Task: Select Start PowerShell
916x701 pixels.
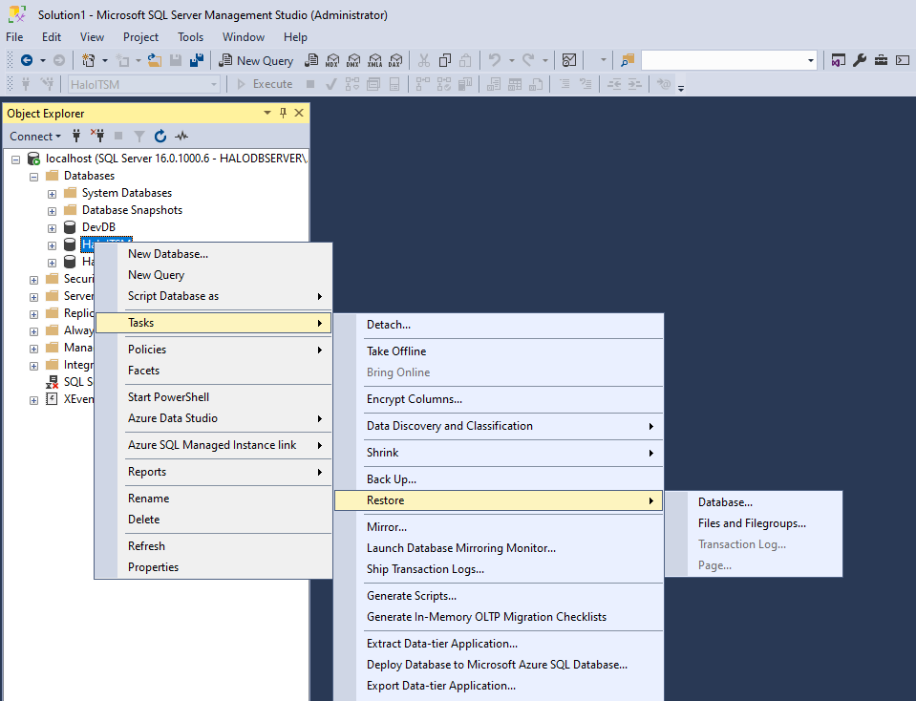Action: pos(214,397)
